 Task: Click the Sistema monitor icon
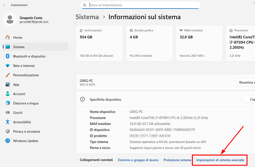8,47
